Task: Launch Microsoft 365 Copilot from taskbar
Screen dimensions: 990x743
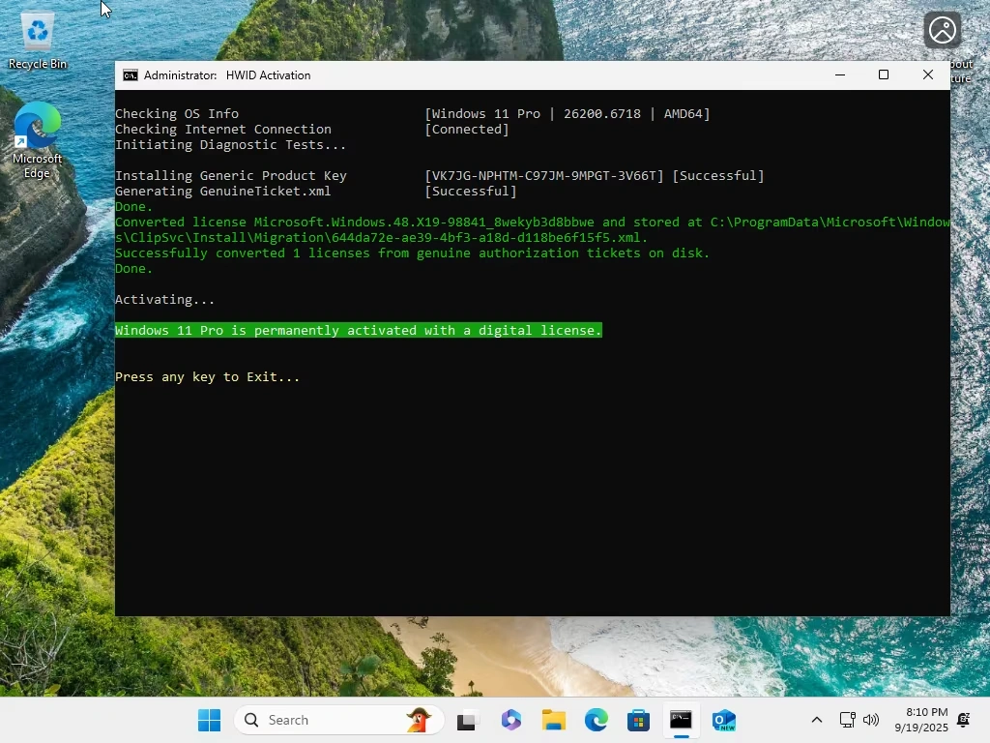Action: click(x=511, y=720)
